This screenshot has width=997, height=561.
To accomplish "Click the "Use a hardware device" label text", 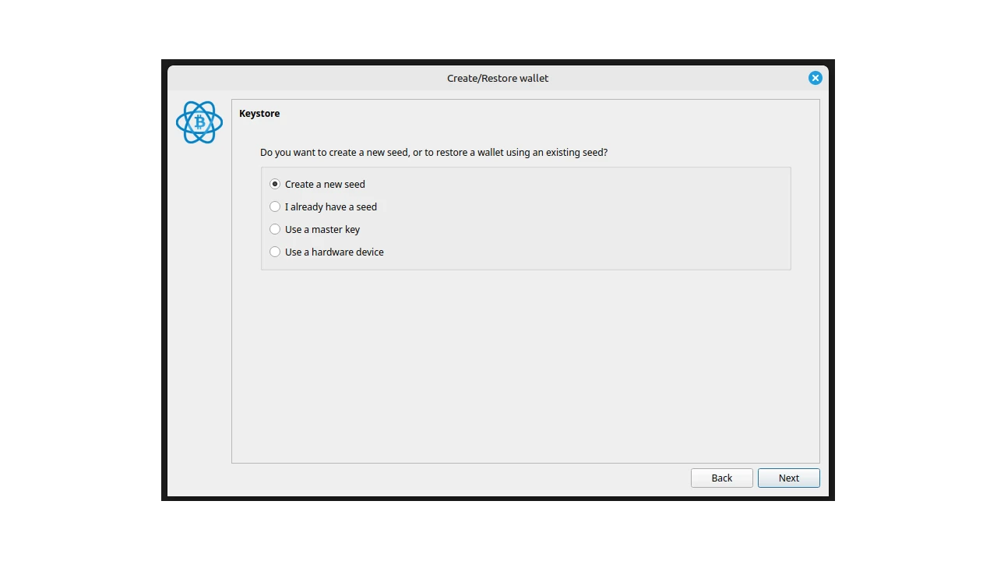I will point(334,252).
